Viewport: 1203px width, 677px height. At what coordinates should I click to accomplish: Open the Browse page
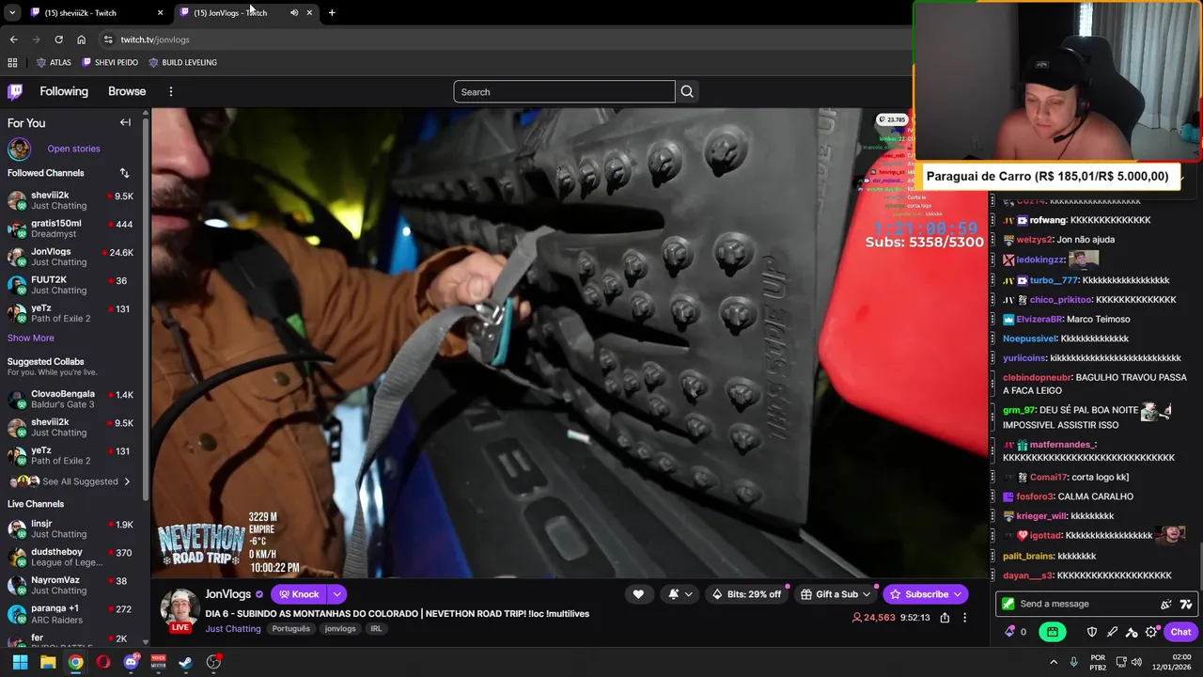click(127, 91)
